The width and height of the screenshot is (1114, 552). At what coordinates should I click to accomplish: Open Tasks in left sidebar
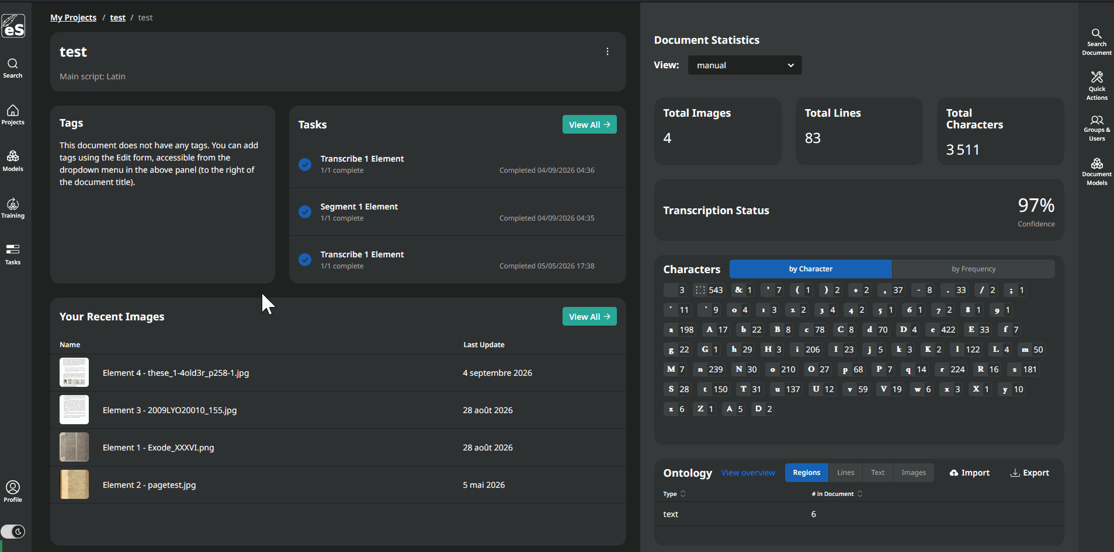(x=13, y=254)
